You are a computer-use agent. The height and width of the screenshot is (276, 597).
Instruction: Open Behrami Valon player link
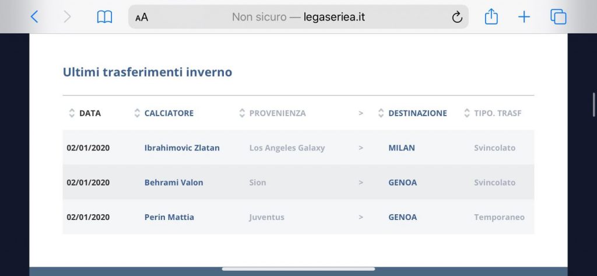174,182
